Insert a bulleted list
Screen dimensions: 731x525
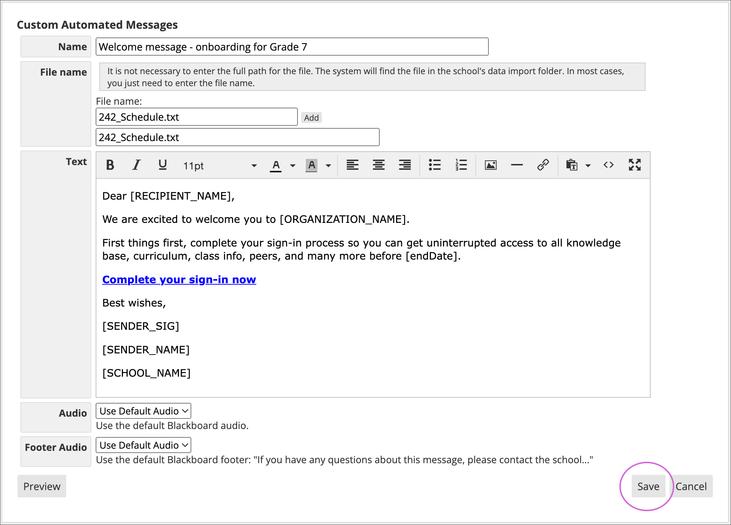(x=435, y=165)
